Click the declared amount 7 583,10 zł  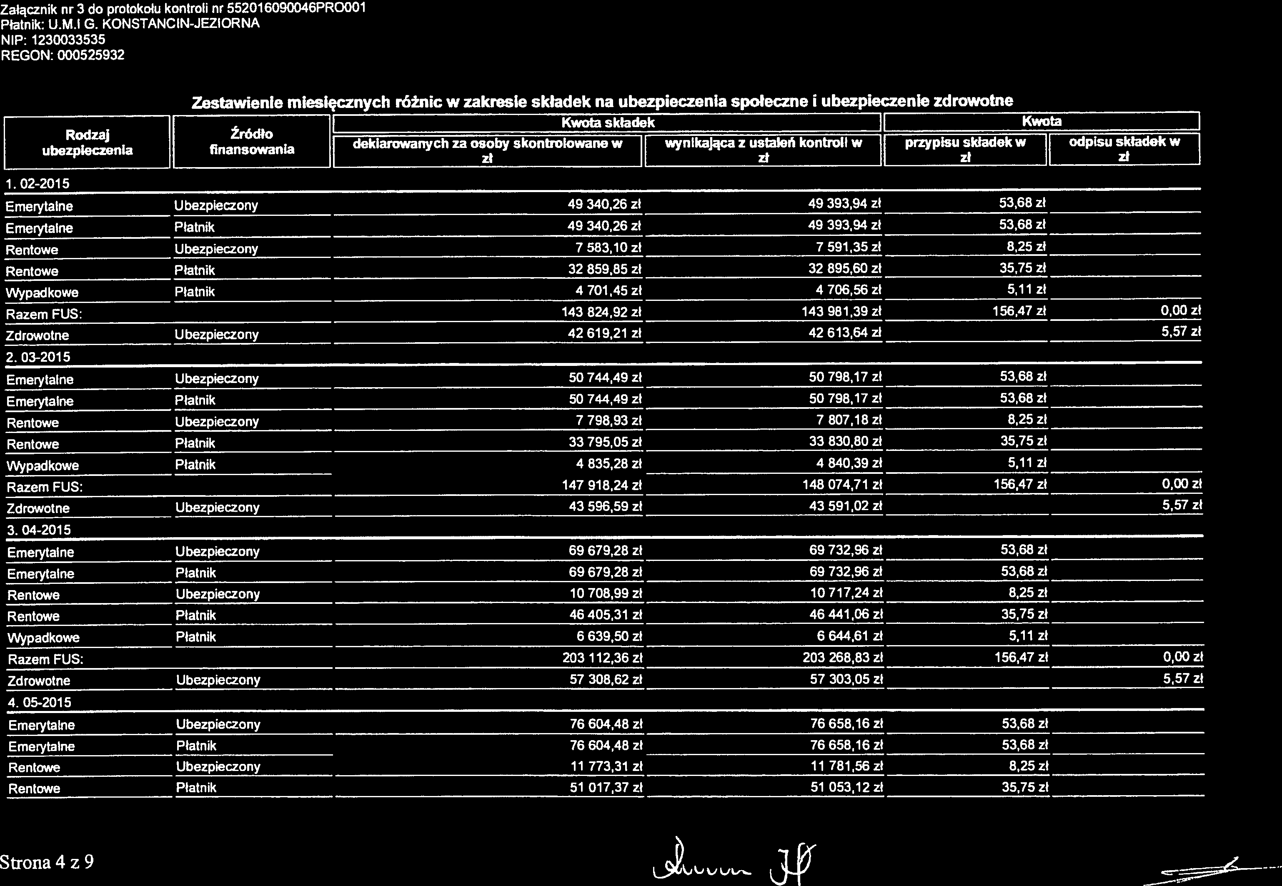608,248
